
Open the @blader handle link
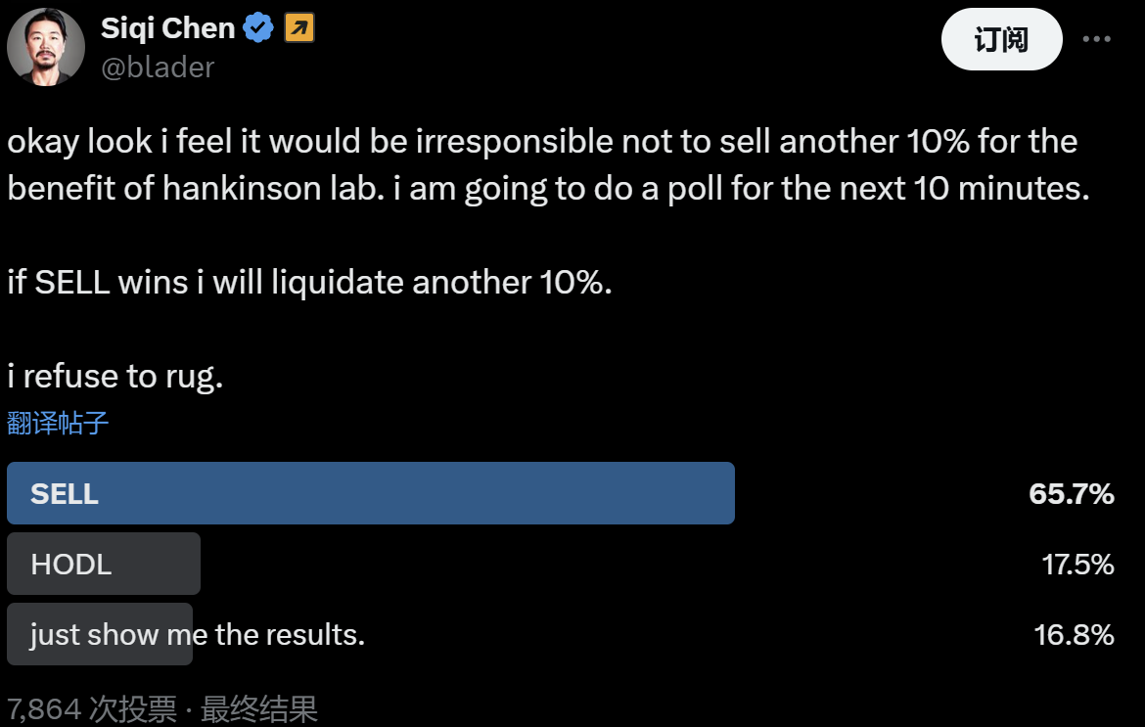click(158, 67)
